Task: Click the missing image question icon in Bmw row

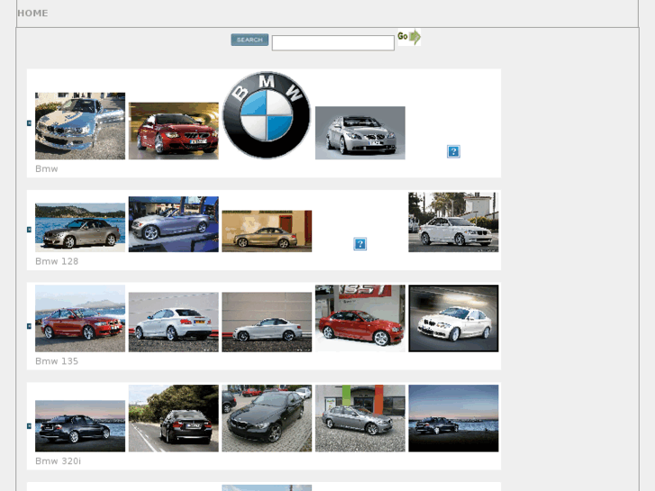Action: point(453,151)
